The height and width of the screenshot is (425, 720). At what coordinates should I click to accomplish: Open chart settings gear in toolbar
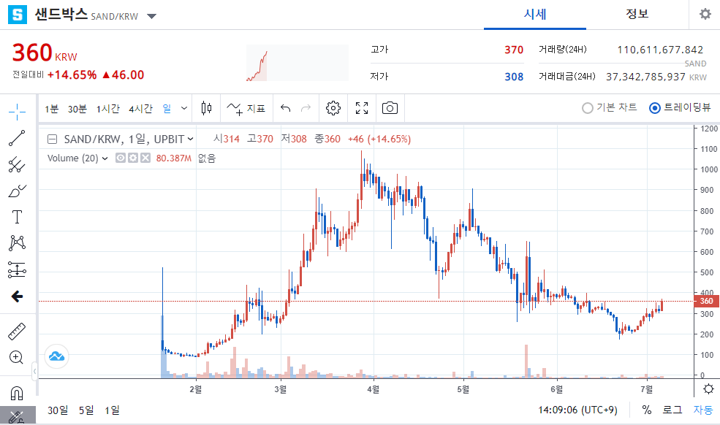[333, 108]
